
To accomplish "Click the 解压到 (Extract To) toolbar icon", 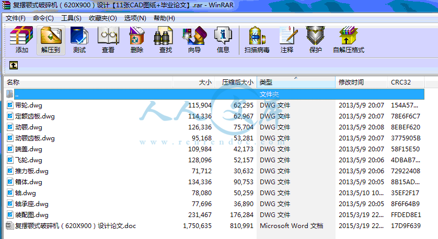I will 51,35.
